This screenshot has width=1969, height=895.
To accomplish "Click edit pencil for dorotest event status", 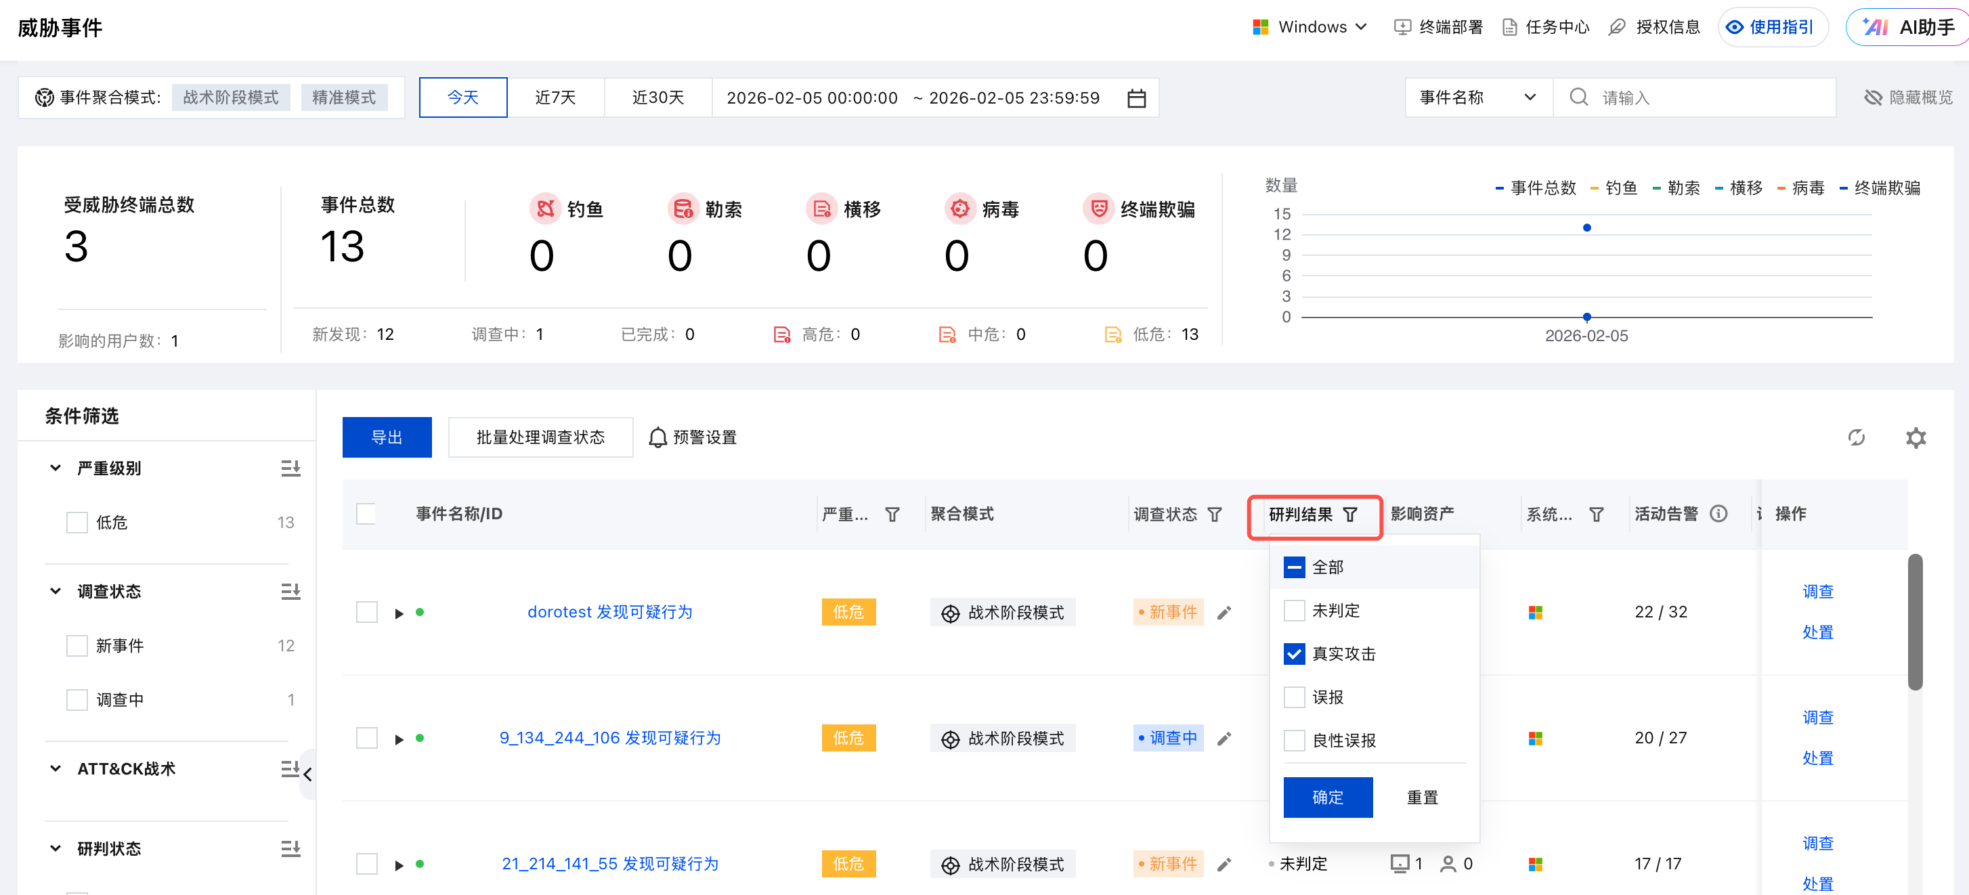I will (1224, 612).
